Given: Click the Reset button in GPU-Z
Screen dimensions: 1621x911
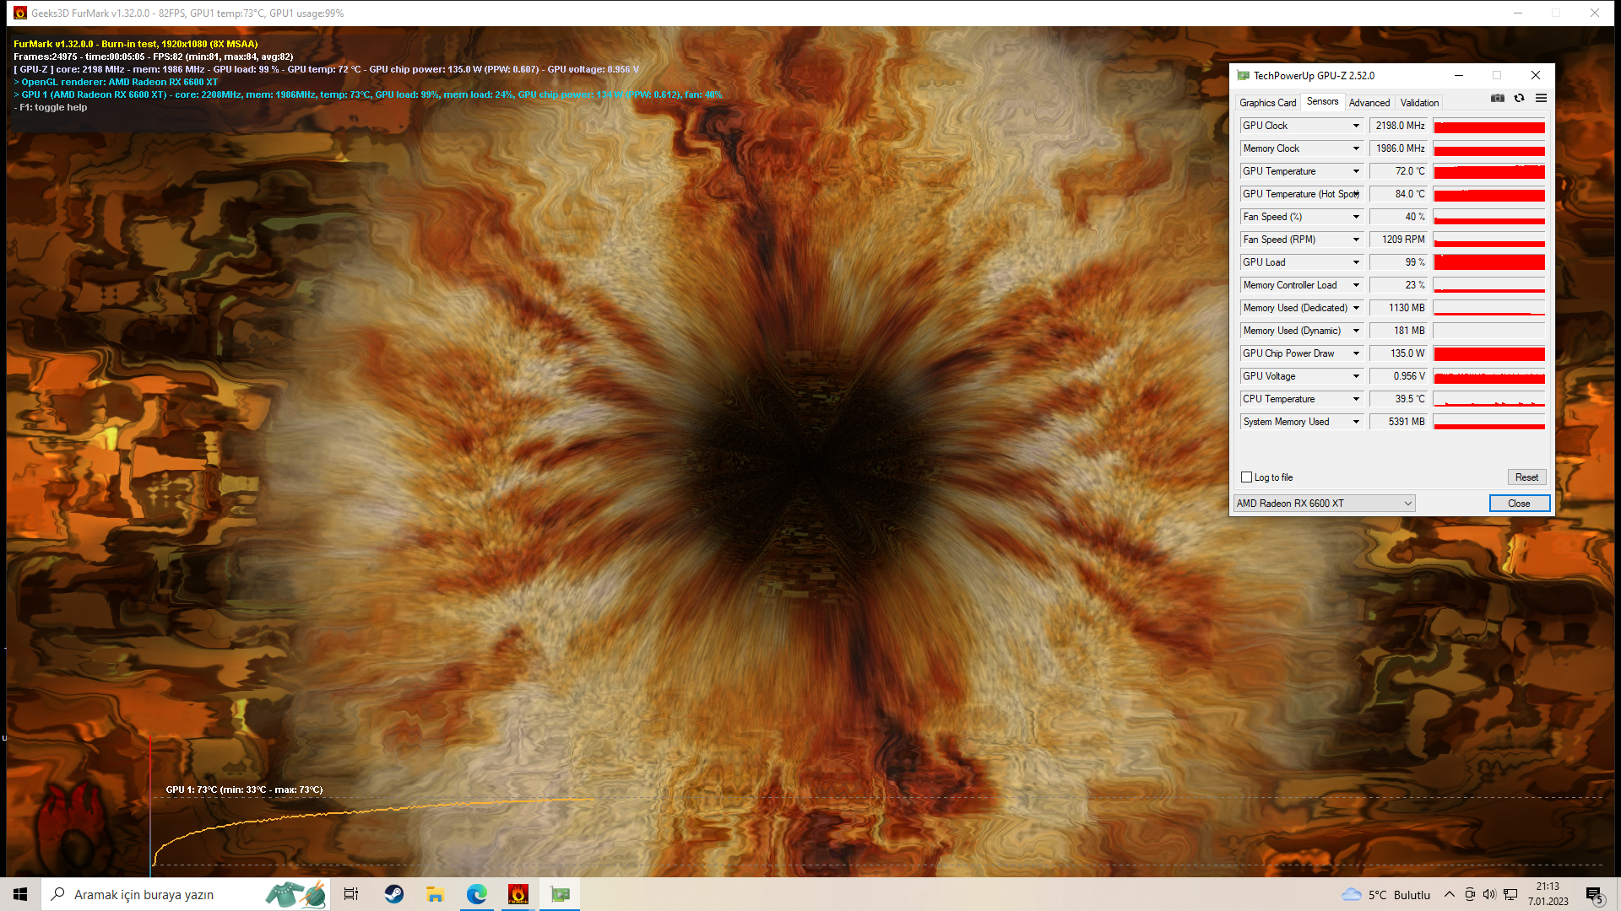Looking at the screenshot, I should click(x=1526, y=477).
